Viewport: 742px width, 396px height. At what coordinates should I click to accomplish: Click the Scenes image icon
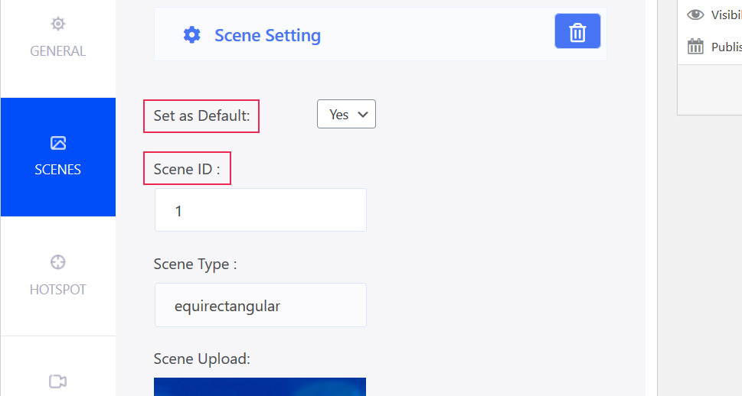click(57, 143)
